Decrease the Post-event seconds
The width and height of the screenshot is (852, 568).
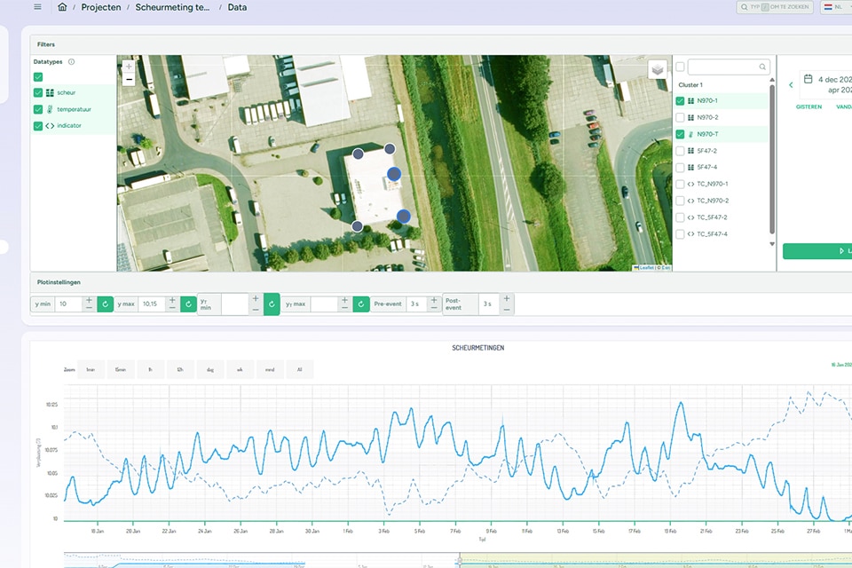click(x=507, y=309)
